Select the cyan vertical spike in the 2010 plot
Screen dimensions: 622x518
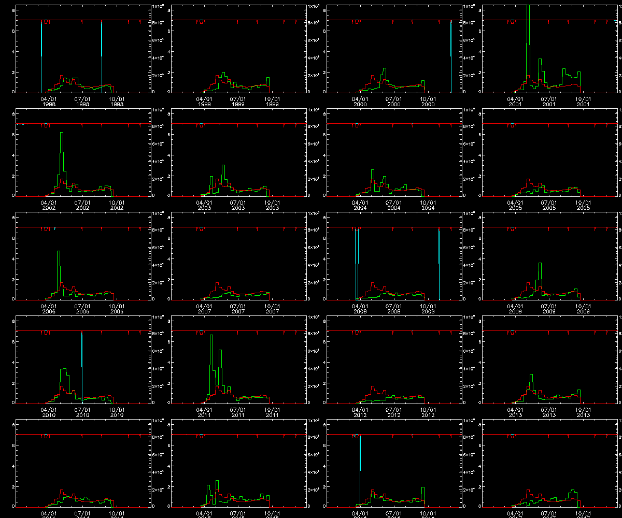pyautogui.click(x=82, y=363)
